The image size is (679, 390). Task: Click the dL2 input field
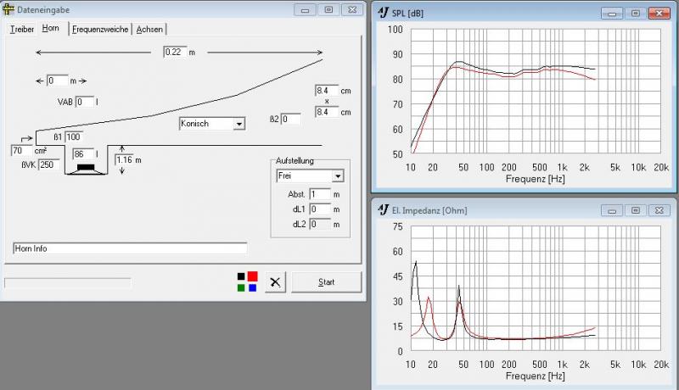pos(320,224)
